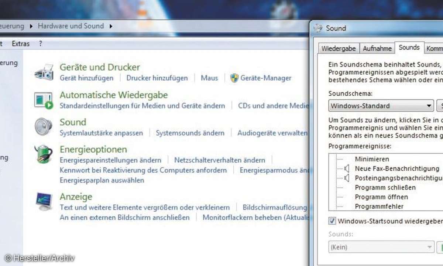The image size is (443, 266).
Task: Select Posteingangsbenachrichtigung event
Action: (398, 178)
